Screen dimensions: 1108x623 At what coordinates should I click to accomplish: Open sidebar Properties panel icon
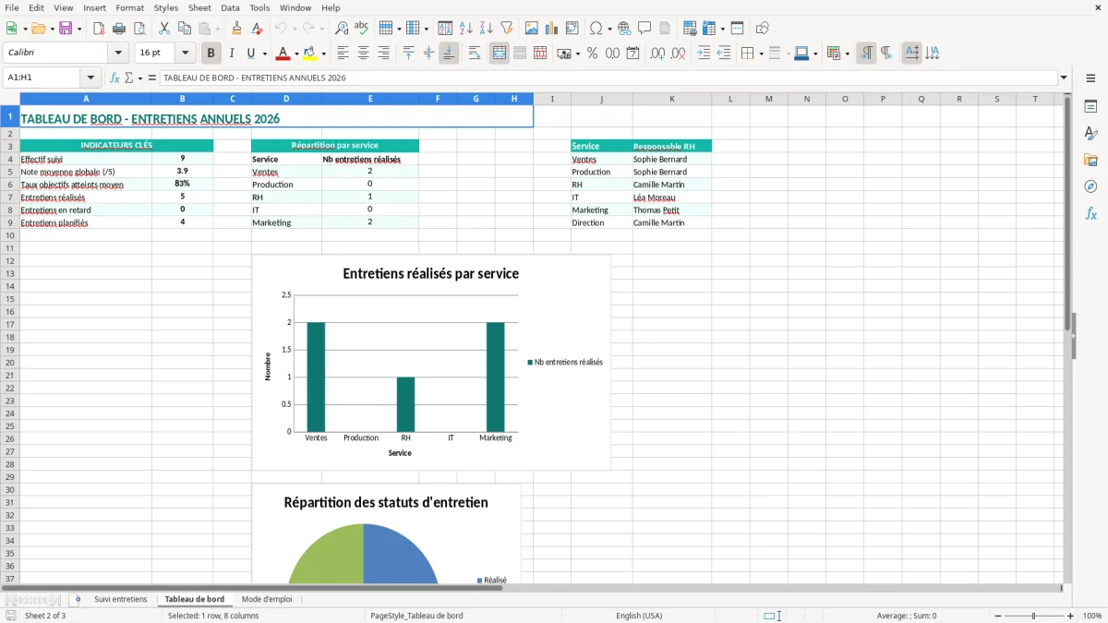tap(1090, 107)
